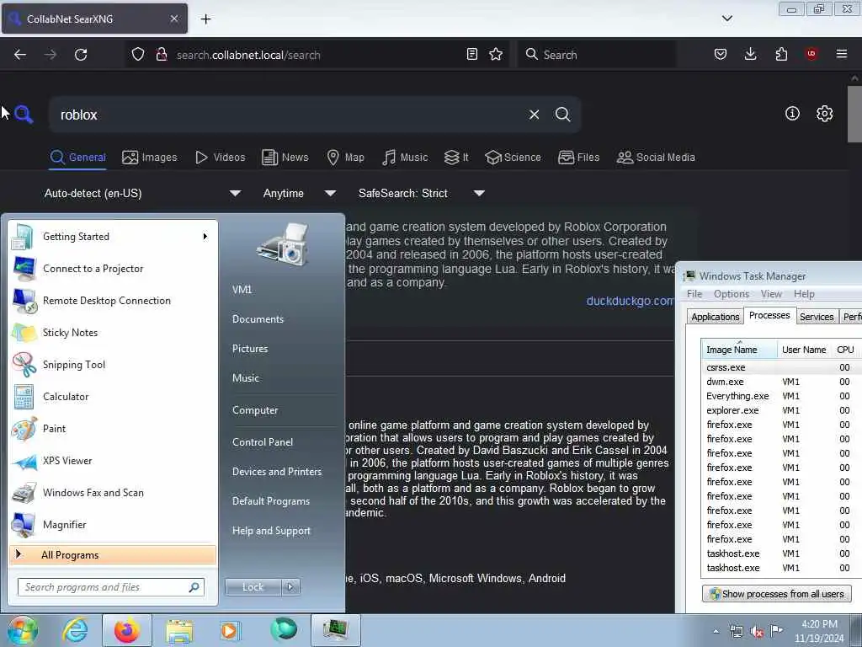
Task: Open Snipping Tool from Start menu
Action: click(x=113, y=365)
